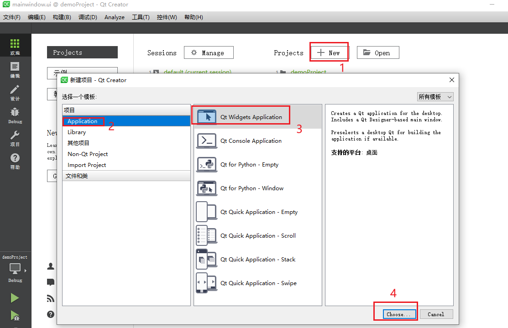Select Application category in project list
508x328 pixels.
pos(126,121)
